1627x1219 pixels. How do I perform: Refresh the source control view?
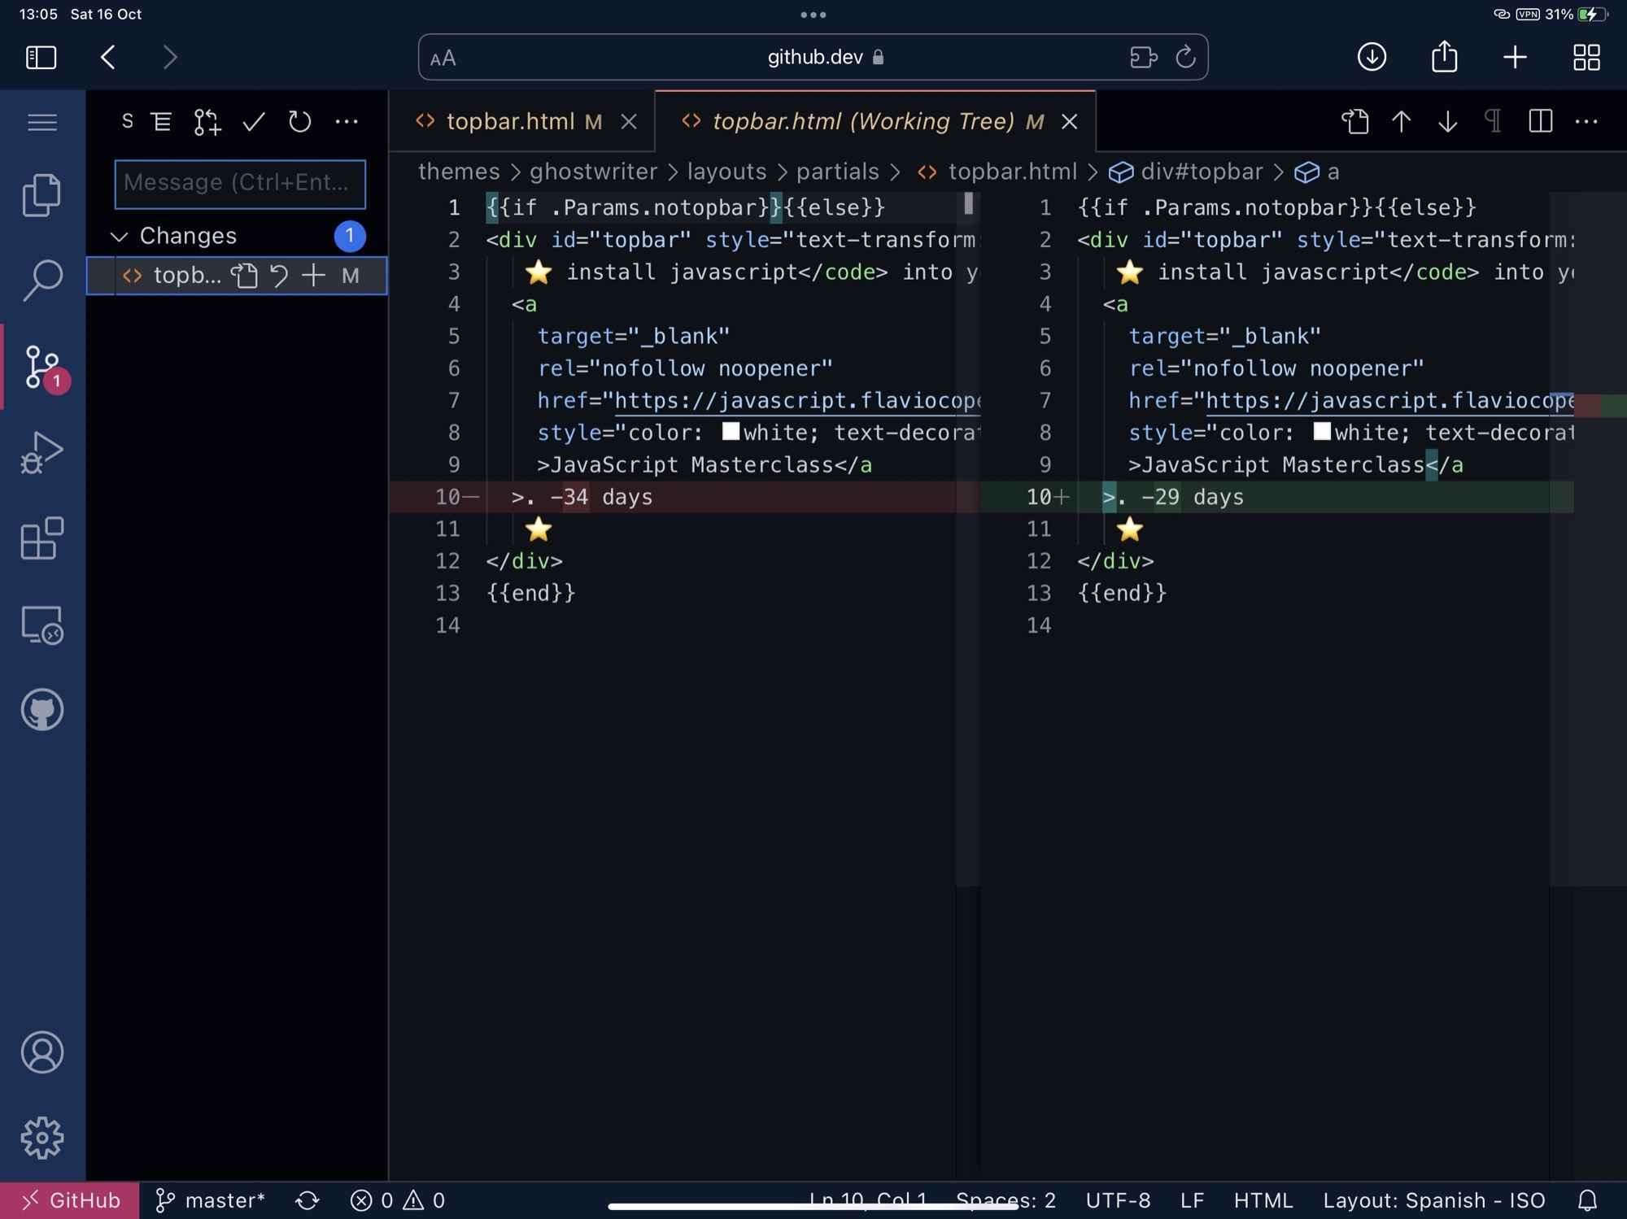click(x=299, y=122)
